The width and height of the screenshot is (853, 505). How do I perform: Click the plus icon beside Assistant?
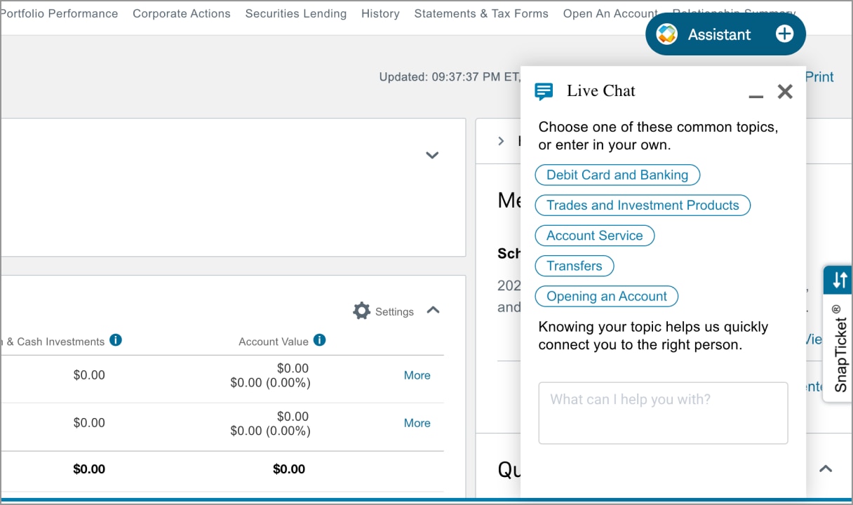[x=784, y=33]
